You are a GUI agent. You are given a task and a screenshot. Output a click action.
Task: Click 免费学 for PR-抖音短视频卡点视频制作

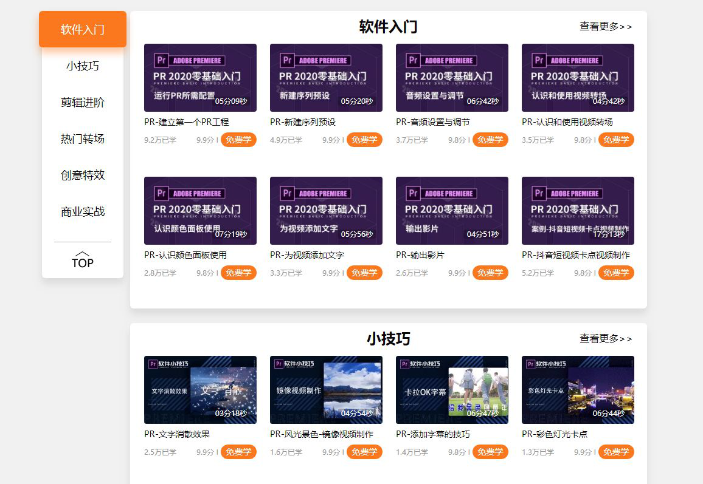(x=616, y=273)
